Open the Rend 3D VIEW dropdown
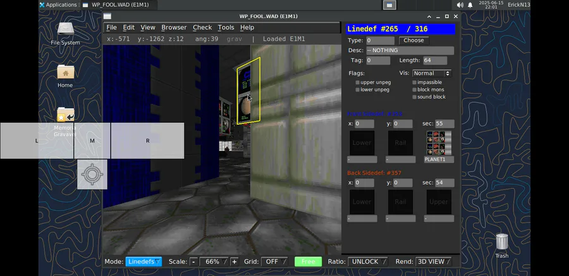569x276 pixels. [433, 262]
